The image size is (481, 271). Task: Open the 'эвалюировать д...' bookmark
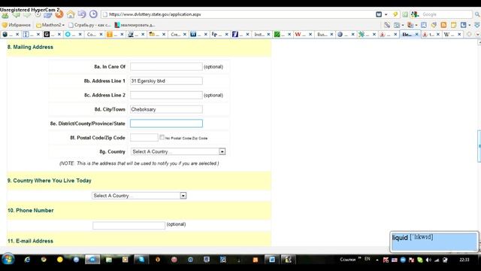pyautogui.click(x=135, y=25)
